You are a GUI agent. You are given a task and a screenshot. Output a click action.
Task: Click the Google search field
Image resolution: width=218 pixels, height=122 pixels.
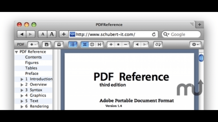coord(181,34)
